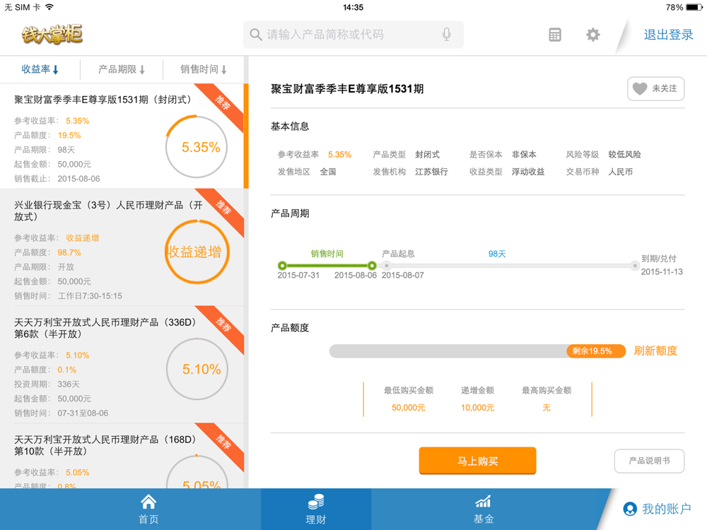
Task: Tap the 首页 home icon
Action: click(148, 502)
